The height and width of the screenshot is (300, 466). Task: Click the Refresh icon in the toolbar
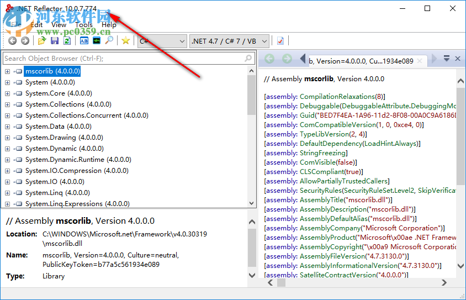pyautogui.click(x=67, y=40)
